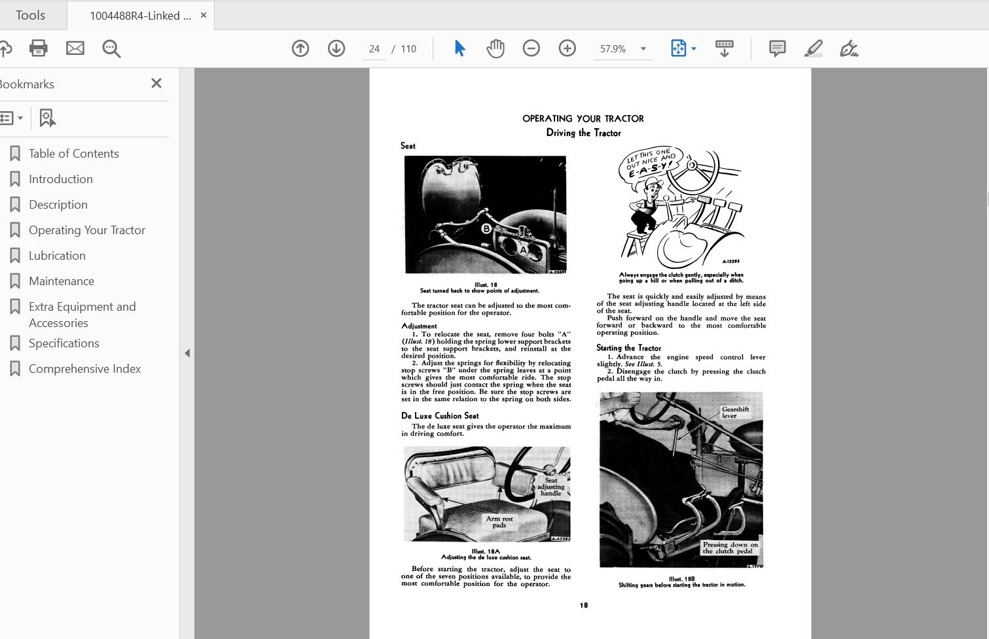This screenshot has width=989, height=639.
Task: Go to next page arrow
Action: 336,48
